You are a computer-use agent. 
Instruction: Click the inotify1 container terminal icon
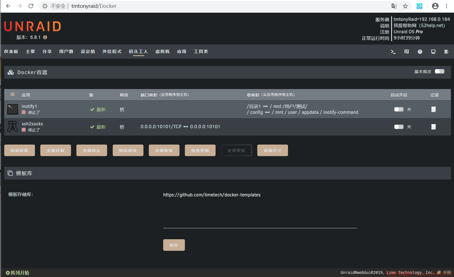[13, 109]
